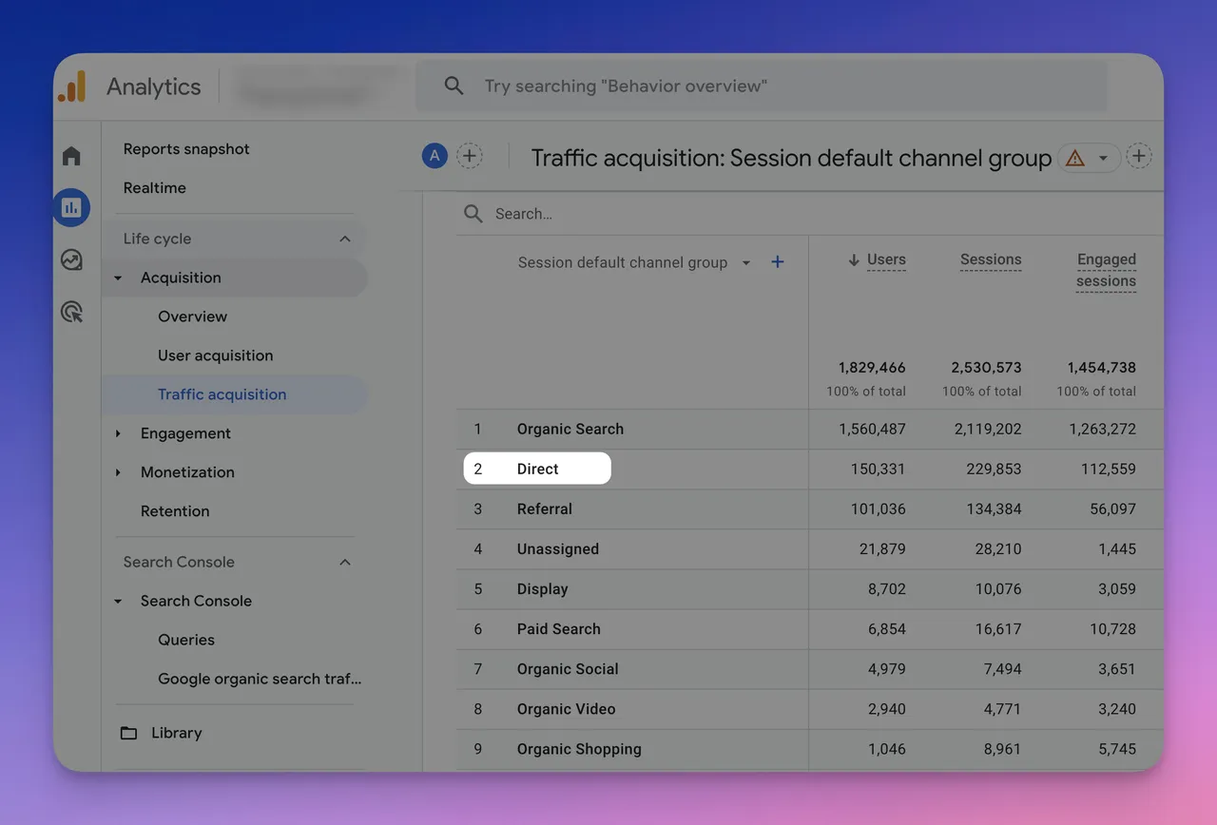1217x825 pixels.
Task: Add comparison with dashed plus next to avatar
Action: point(470,156)
